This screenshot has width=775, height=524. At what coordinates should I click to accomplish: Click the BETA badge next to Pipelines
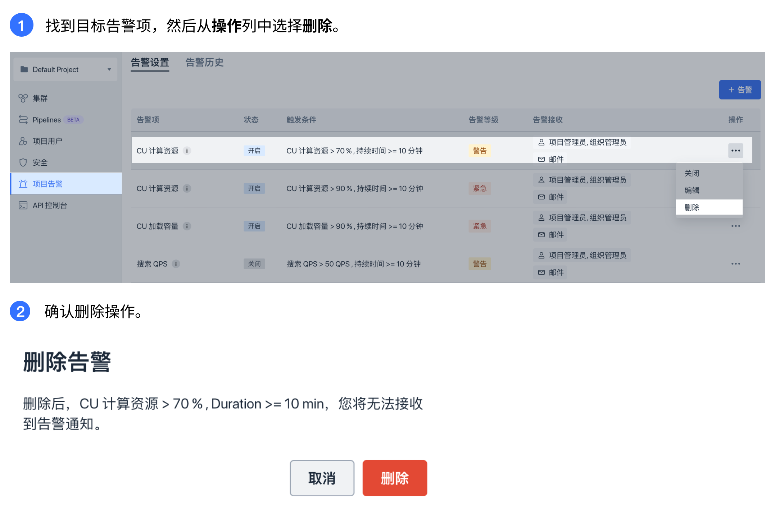[x=73, y=120]
